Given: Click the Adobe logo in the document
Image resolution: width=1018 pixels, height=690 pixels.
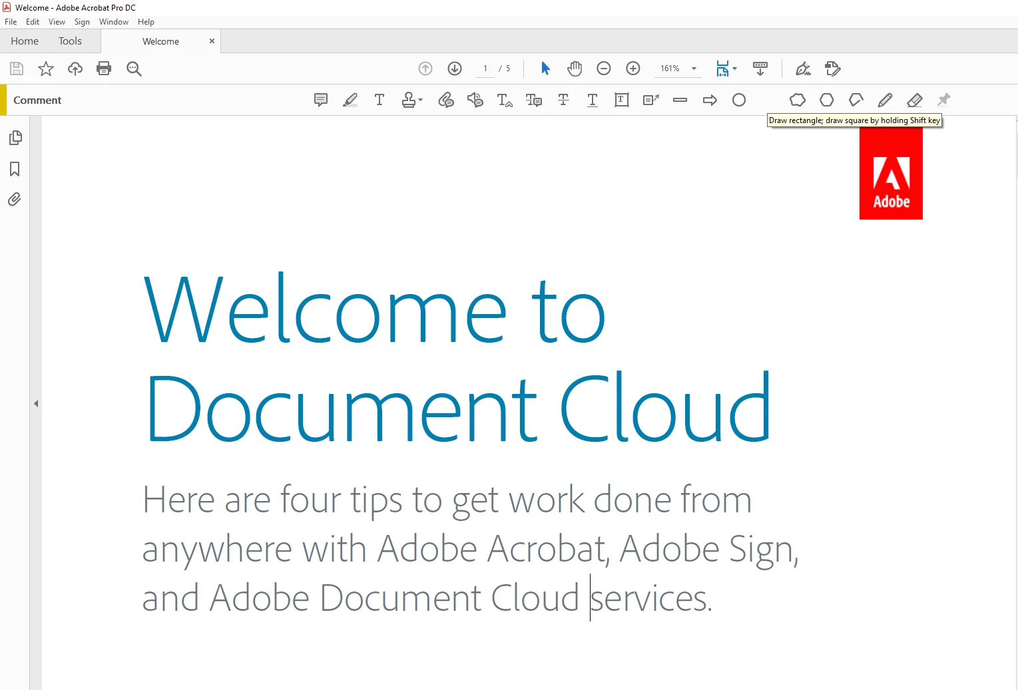Looking at the screenshot, I should tap(891, 174).
